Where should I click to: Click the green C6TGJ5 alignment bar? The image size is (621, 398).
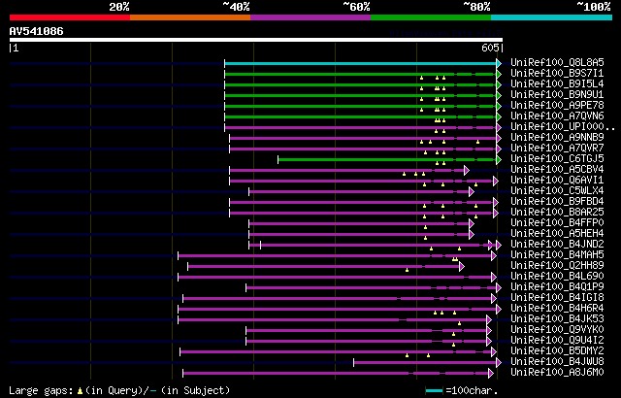387,159
